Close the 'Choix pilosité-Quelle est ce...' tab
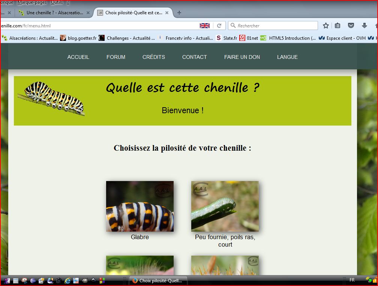 tap(167, 13)
